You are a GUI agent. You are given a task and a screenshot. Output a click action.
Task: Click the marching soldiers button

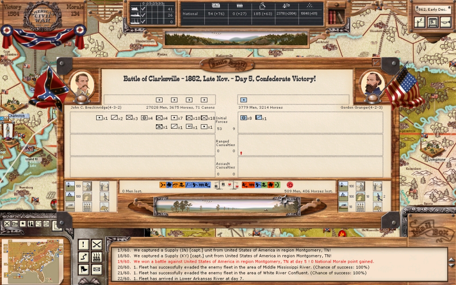point(97,257)
